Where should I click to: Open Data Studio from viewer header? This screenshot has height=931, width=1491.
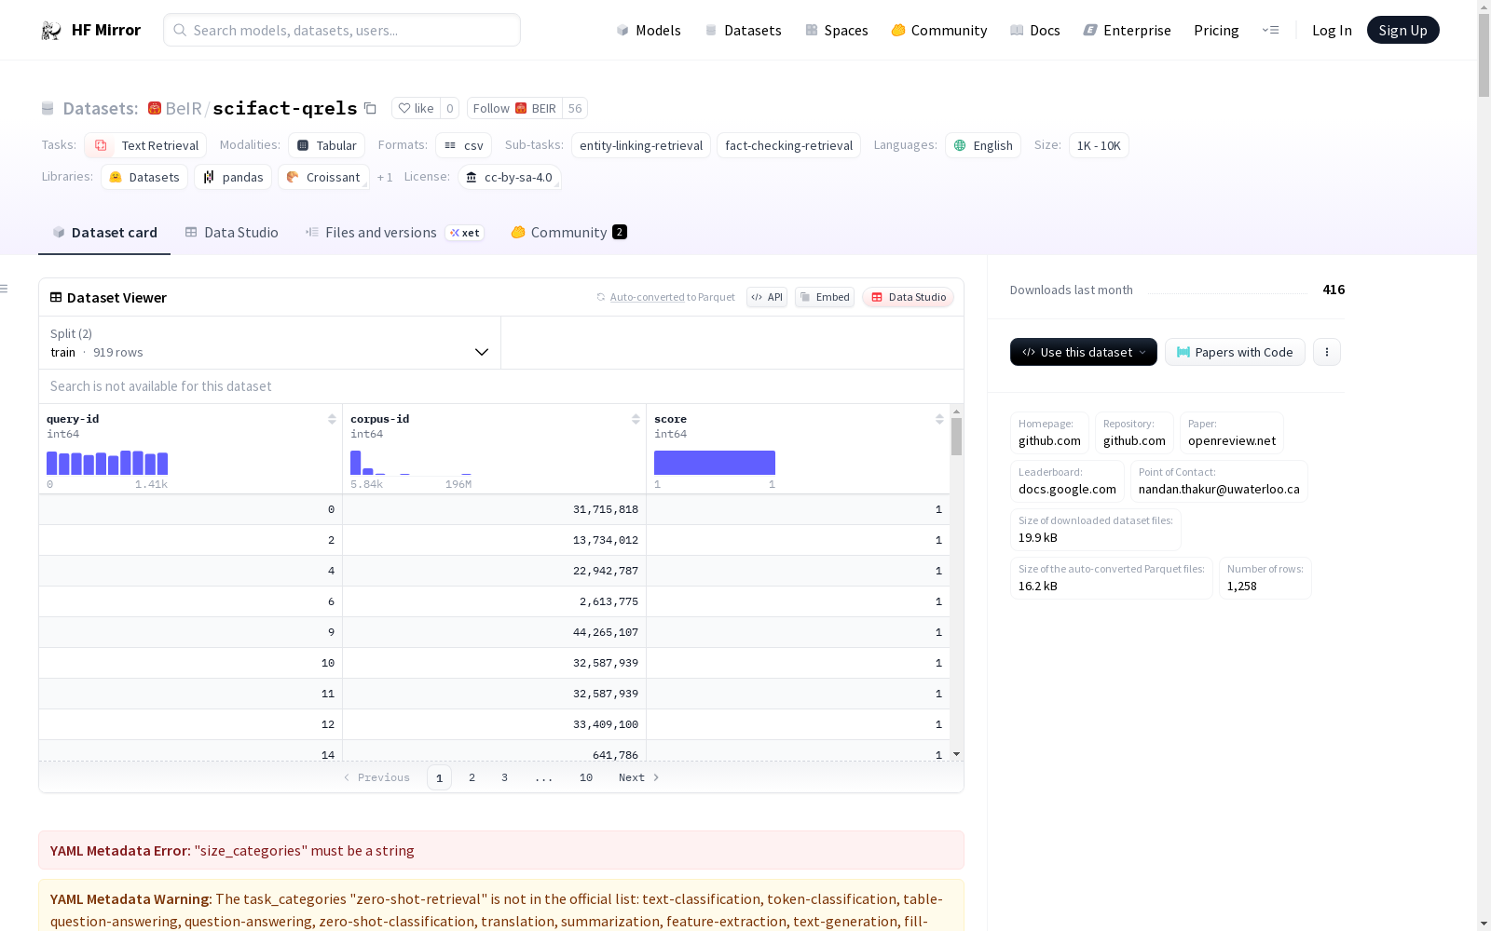point(909,297)
